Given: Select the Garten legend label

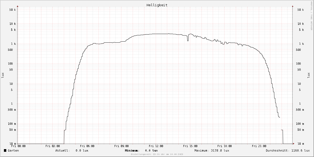Looking at the screenshot, I should [13, 150].
